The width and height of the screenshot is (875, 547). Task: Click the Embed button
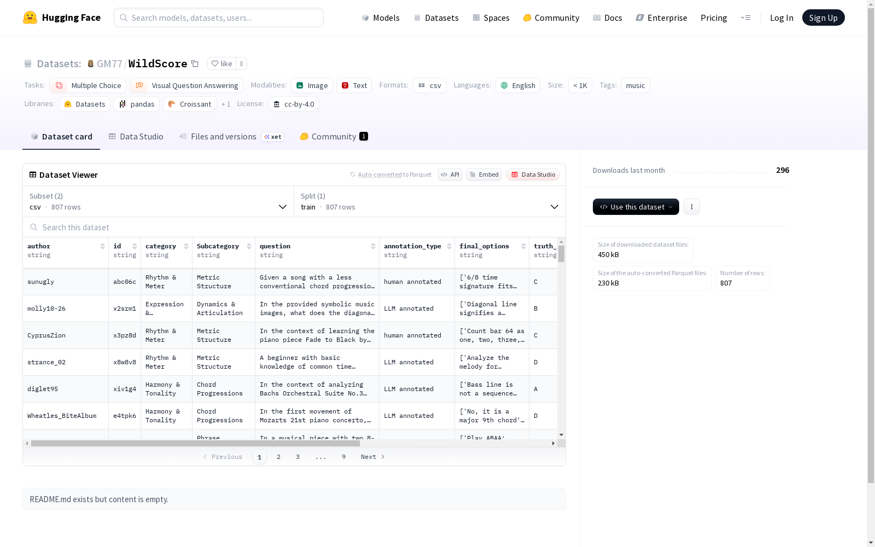[484, 174]
